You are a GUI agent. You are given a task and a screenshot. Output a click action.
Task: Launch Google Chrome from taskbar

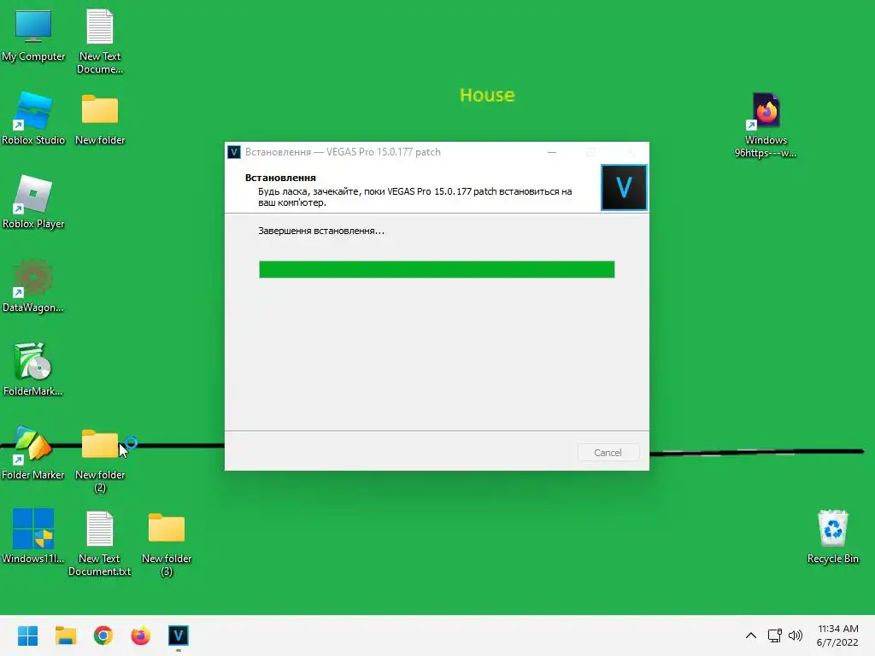pos(103,635)
